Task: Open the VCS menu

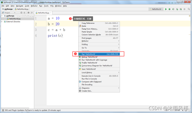Action: point(52,6)
